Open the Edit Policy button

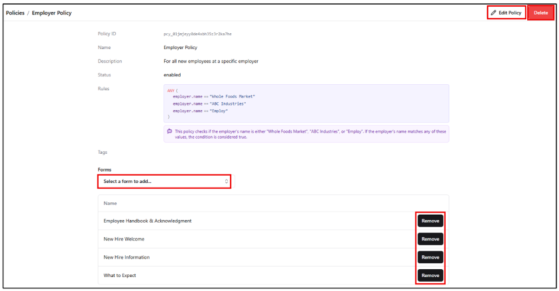[507, 13]
